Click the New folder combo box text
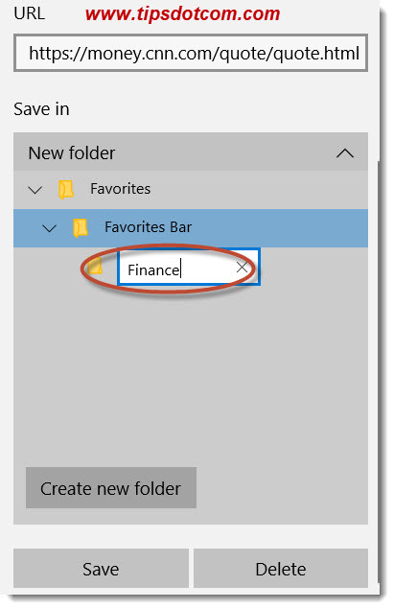The height and width of the screenshot is (609, 394). click(x=72, y=153)
